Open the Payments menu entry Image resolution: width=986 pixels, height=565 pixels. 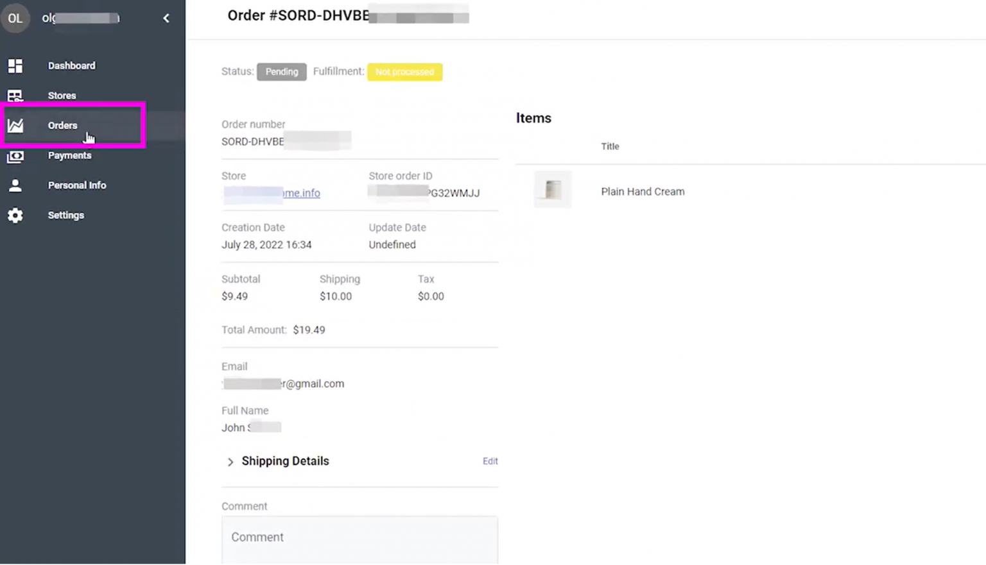70,155
